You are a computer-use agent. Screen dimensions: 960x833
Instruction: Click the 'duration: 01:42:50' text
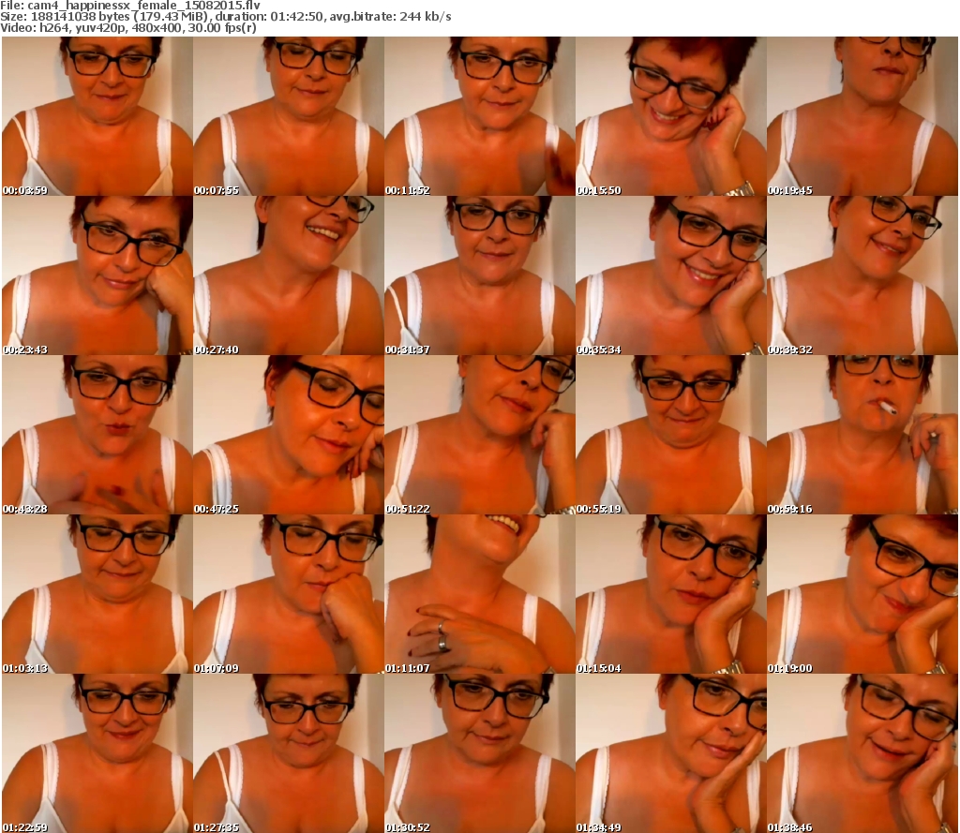pyautogui.click(x=269, y=17)
